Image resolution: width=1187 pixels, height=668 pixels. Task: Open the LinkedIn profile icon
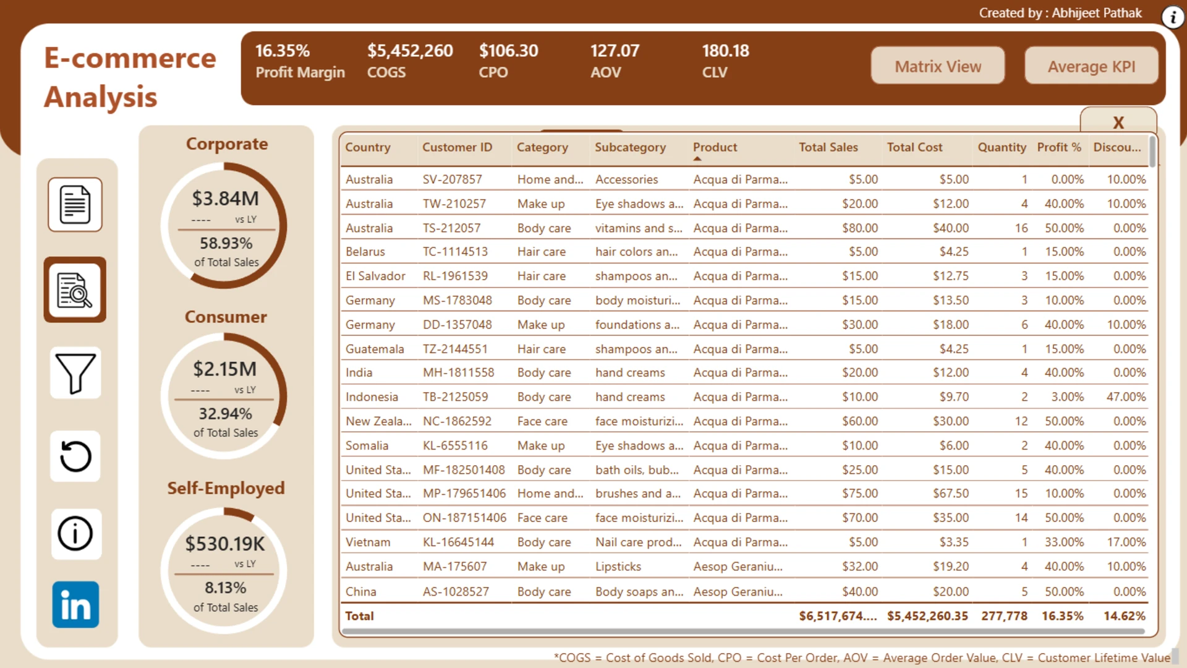pos(75,605)
